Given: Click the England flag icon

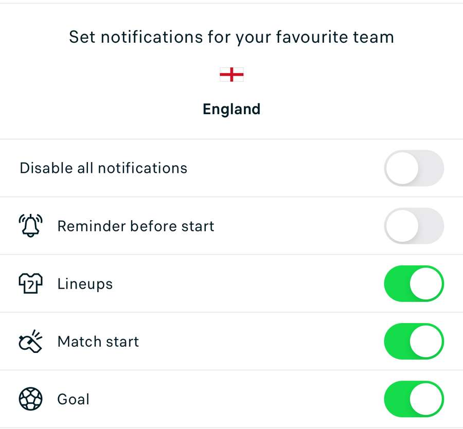Looking at the screenshot, I should (232, 75).
